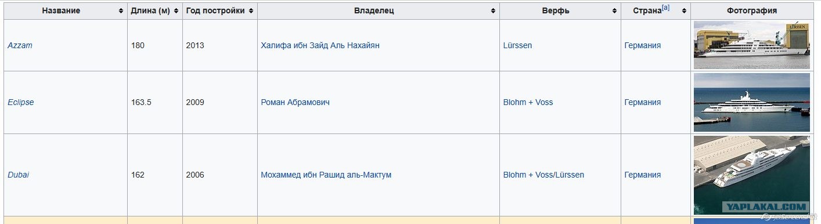View the Azzam yacht photo thumbnail
The height and width of the screenshot is (224, 821).
pyautogui.click(x=752, y=45)
